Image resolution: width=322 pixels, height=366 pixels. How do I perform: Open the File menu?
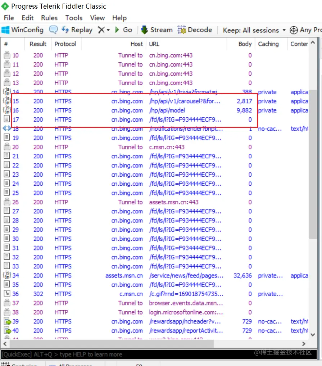point(9,18)
